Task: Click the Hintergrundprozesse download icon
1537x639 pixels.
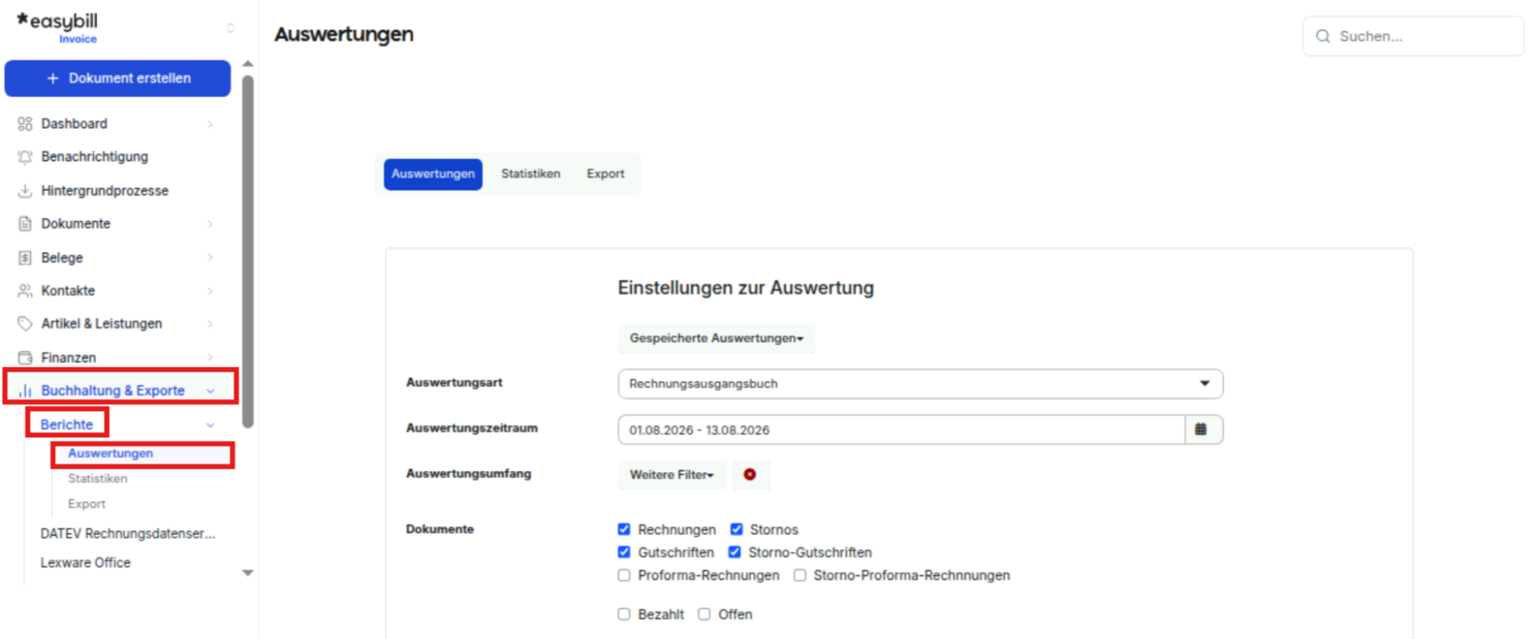Action: pyautogui.click(x=25, y=191)
